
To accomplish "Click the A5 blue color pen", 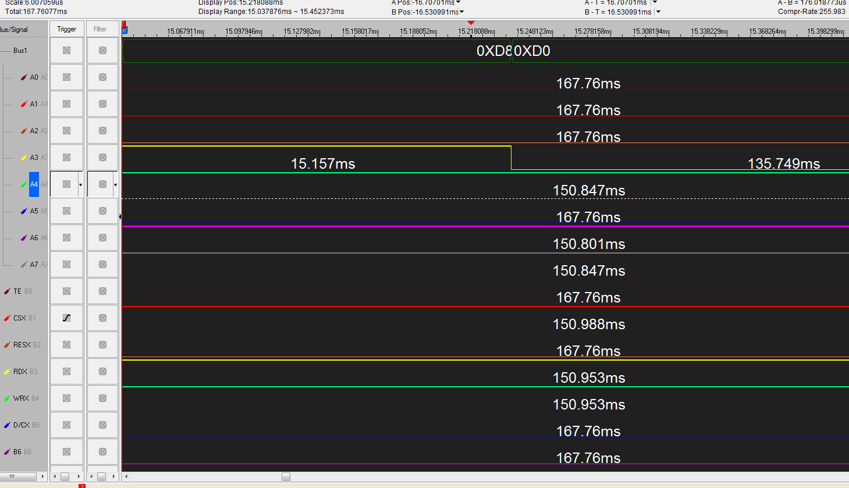I will click(24, 211).
